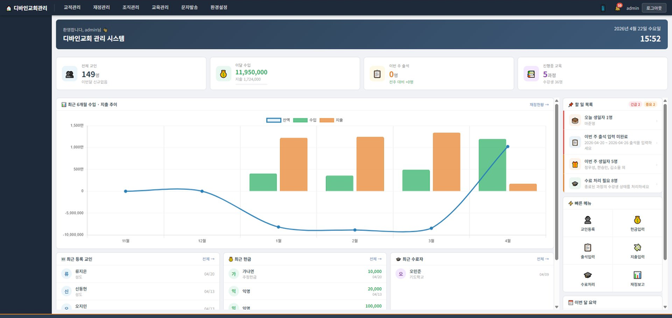The width and height of the screenshot is (672, 318).
Task: Click the 전체 교인 members icon
Action: point(70,74)
